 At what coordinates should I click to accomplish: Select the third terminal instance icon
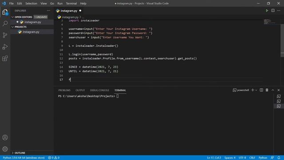[279, 106]
